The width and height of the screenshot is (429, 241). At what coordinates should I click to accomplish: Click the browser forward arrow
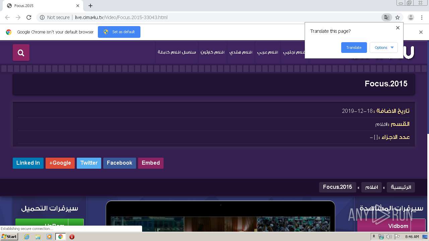(18, 17)
